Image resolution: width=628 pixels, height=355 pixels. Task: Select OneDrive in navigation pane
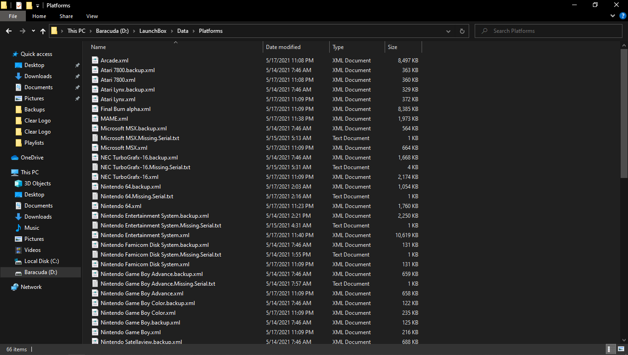[32, 158]
